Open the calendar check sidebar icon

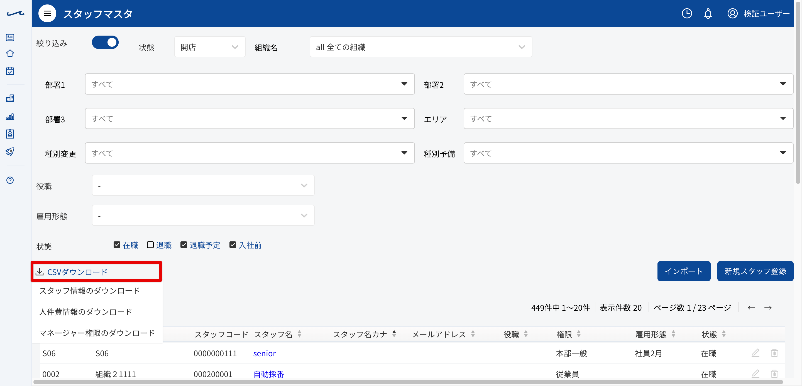pos(10,71)
